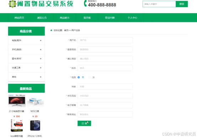Click the 搜索 search button
Screen dimensions: 197x138
182,4
